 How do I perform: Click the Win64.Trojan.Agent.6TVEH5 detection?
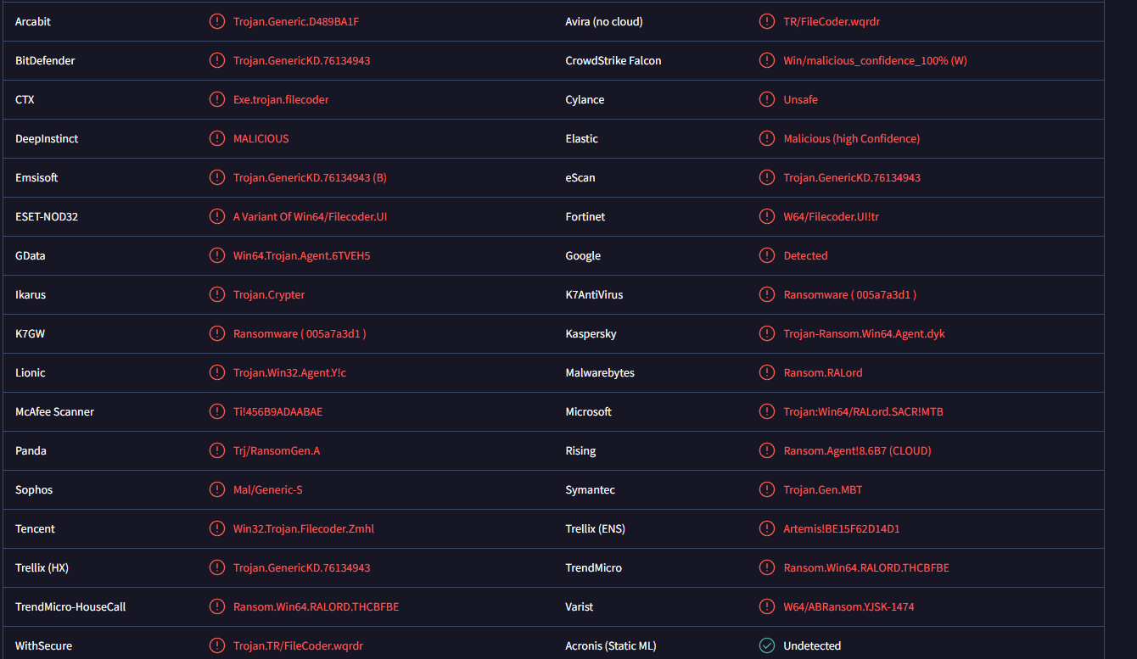(302, 255)
